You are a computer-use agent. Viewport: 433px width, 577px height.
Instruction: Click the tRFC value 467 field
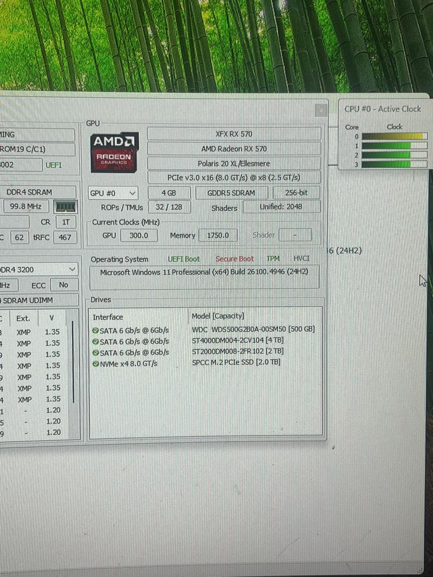click(65, 237)
